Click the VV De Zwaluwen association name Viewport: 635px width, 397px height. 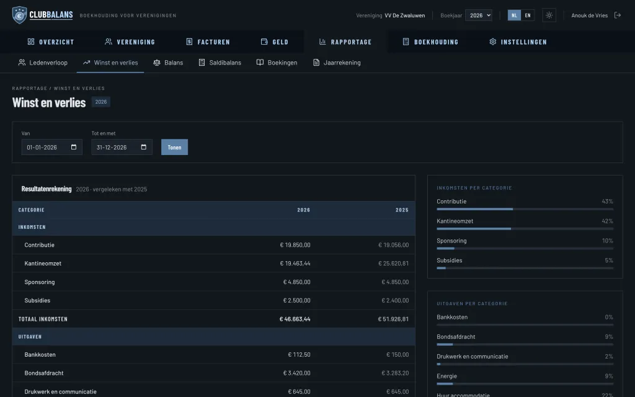404,16
